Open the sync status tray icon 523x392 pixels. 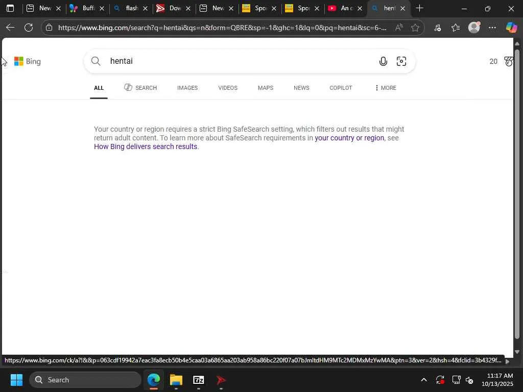(440, 380)
